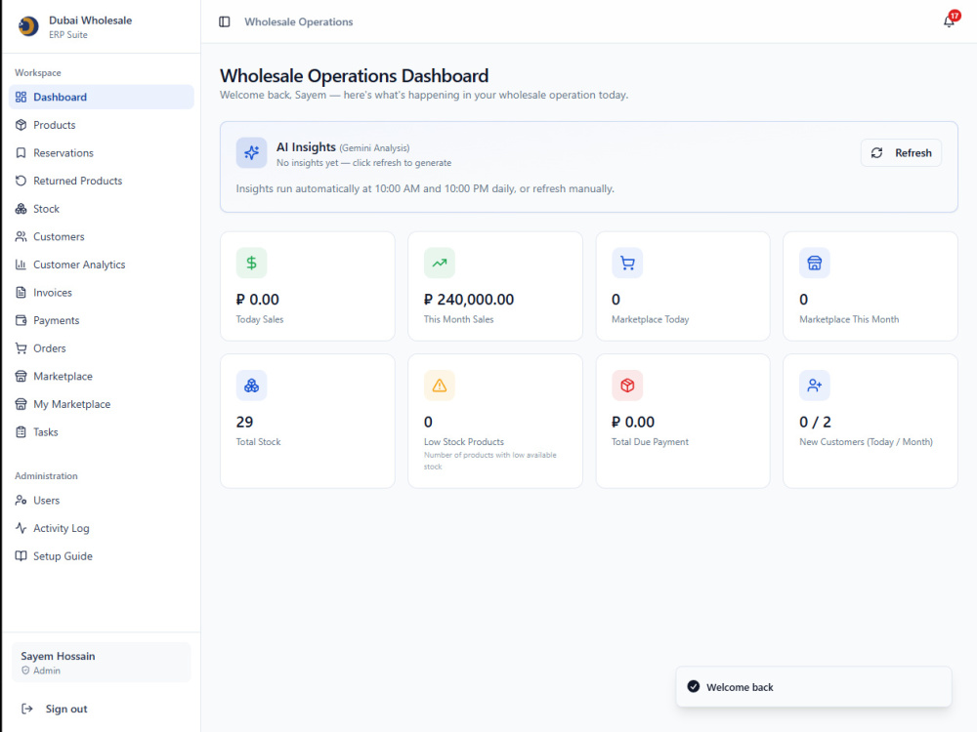Click the Returned Products rotate icon
Screen dimensions: 977x732
pos(21,182)
